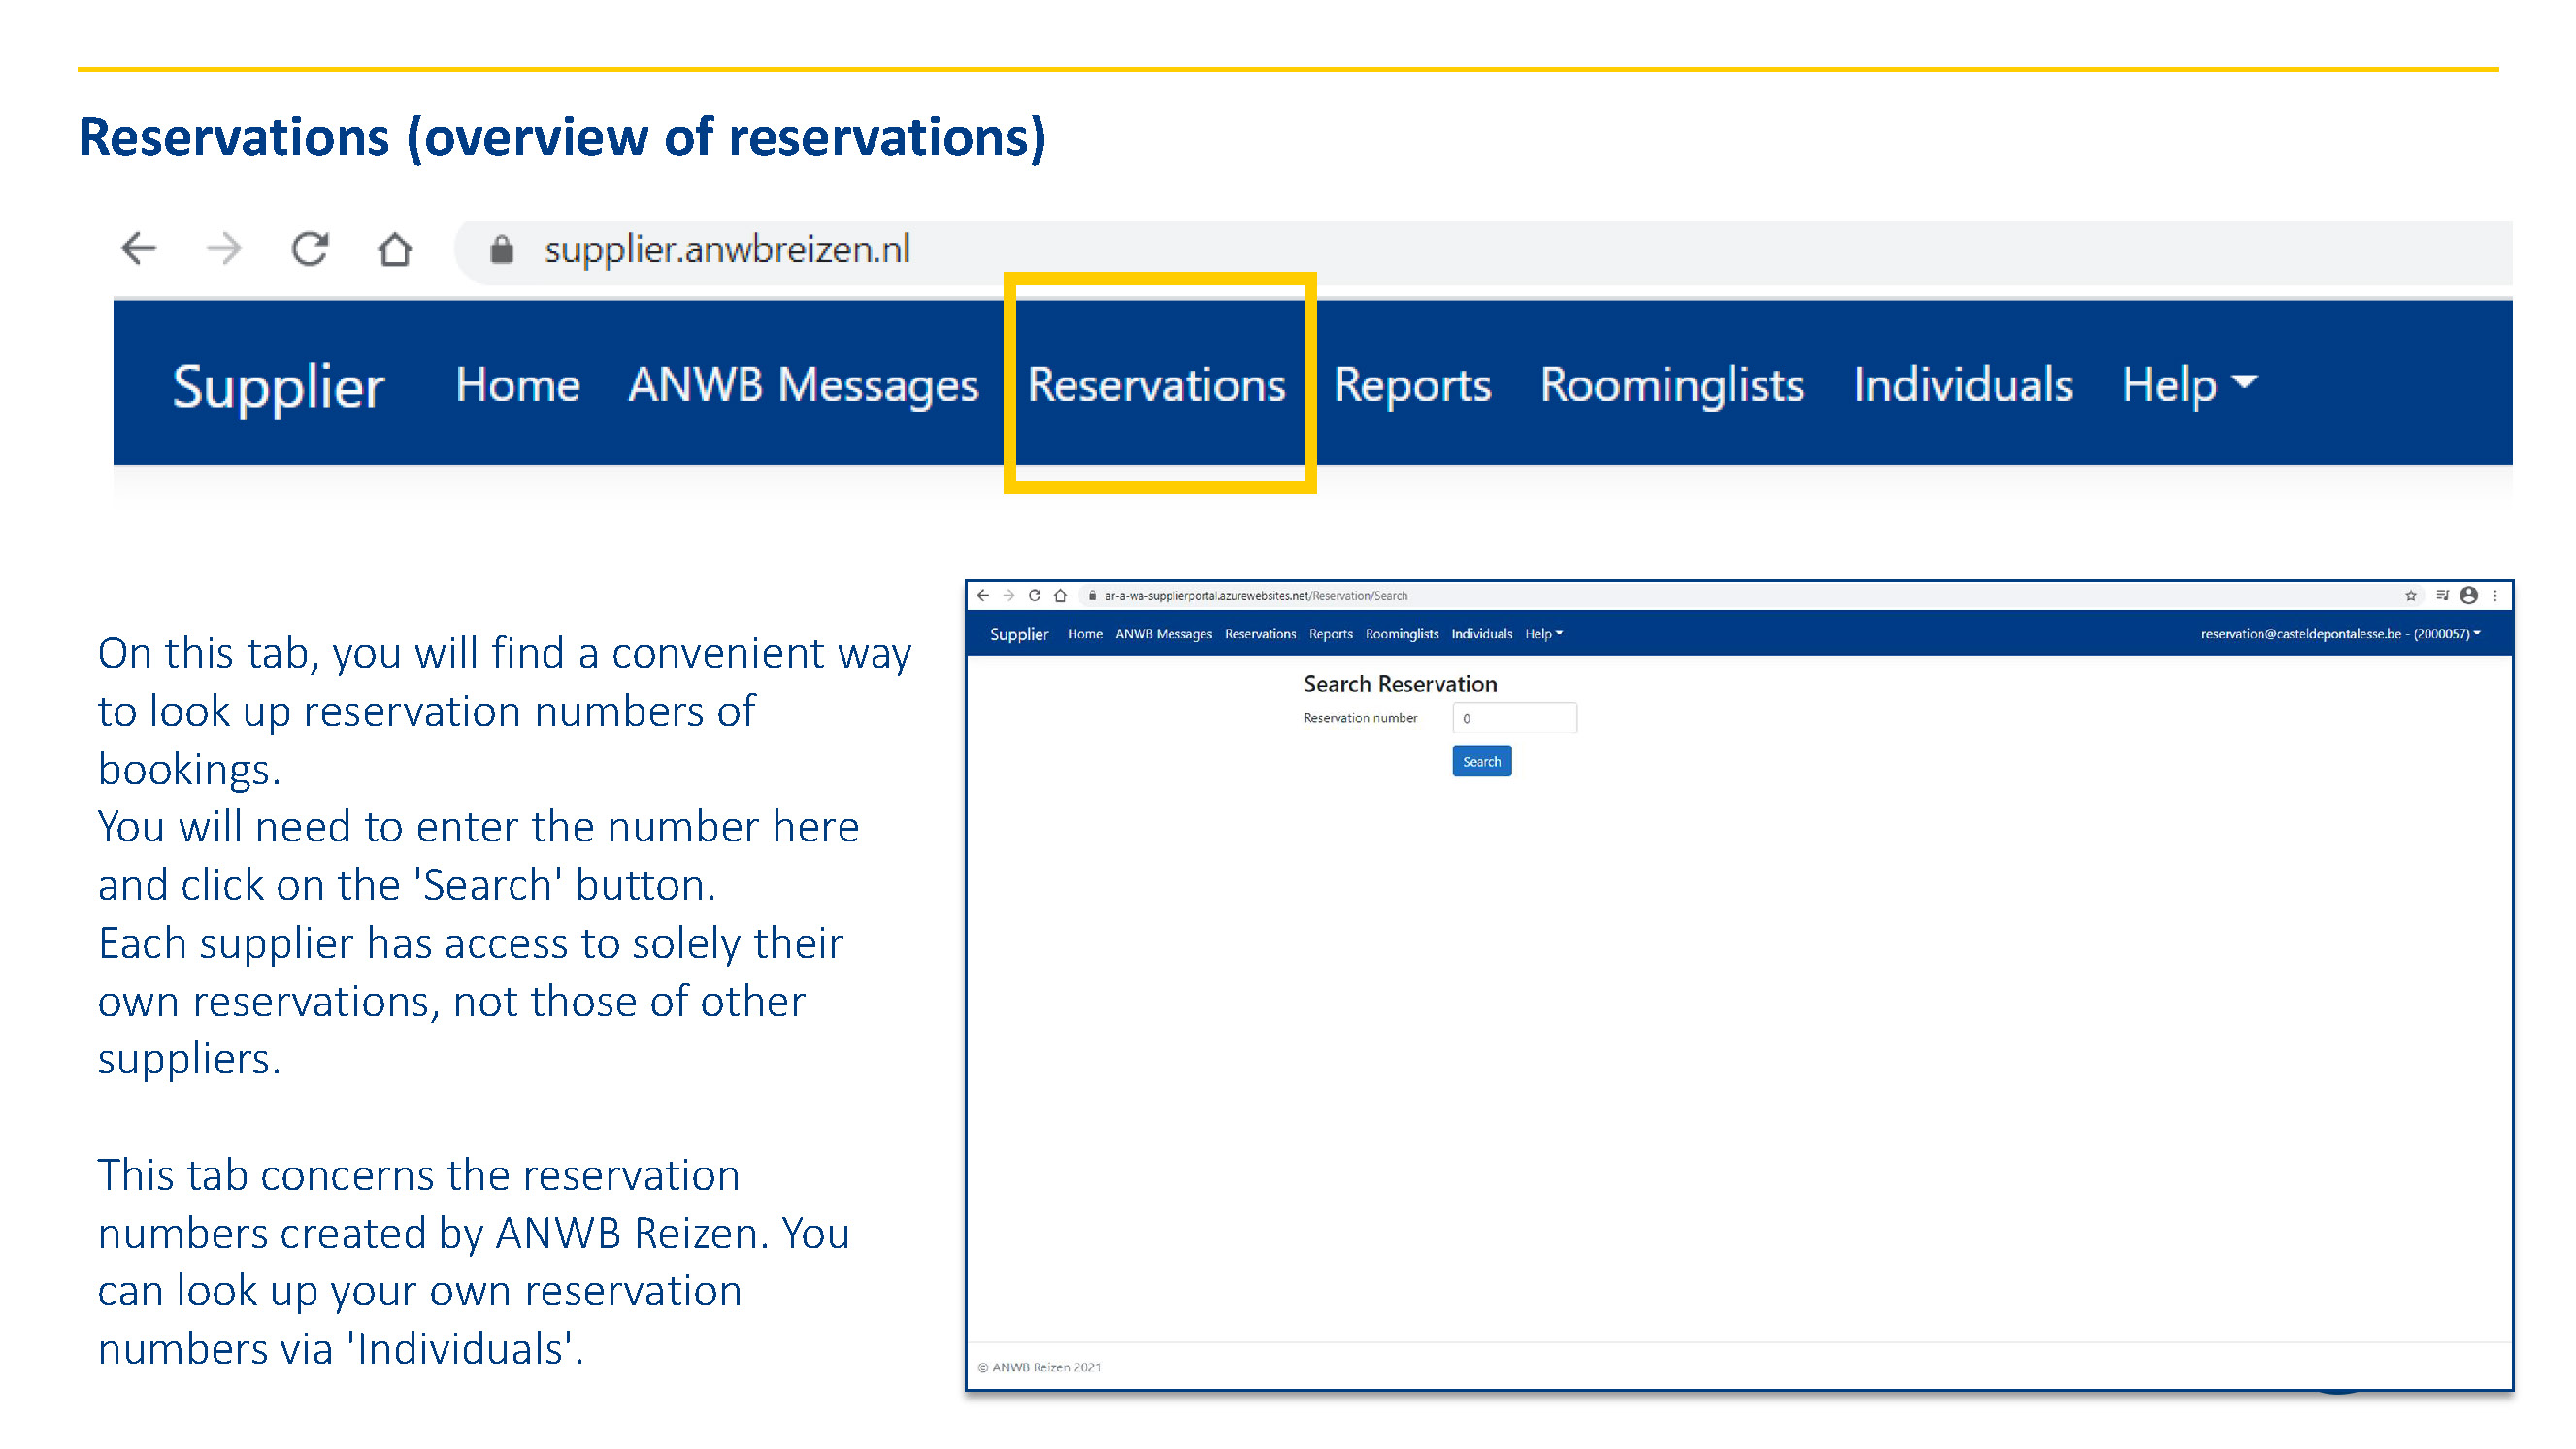Click the slide title 'Reservations (overview of reservations)'
Image resolution: width=2576 pixels, height=1449 pixels.
pos(562,137)
